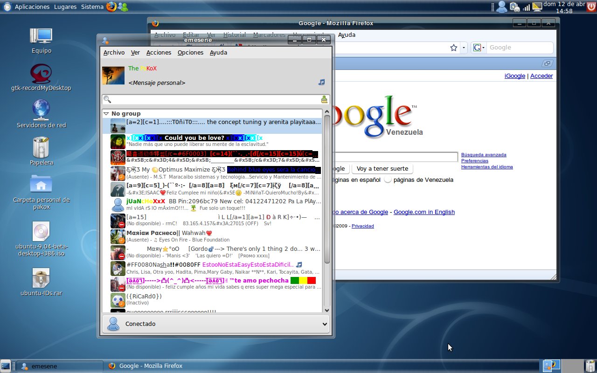Open emesene Ayuda menu
Screen dimensions: 597x373
click(x=218, y=52)
